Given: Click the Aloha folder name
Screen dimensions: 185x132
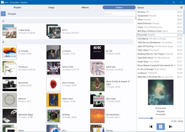Looking at the screenshot, I should pyautogui.click(x=21, y=130).
